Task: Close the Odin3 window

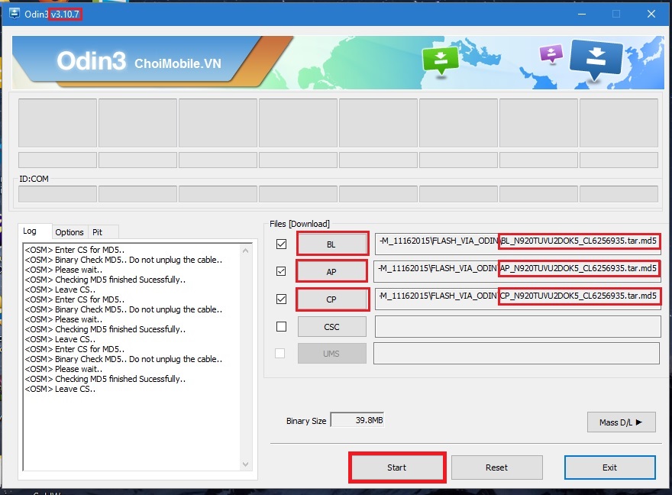Action: point(651,15)
